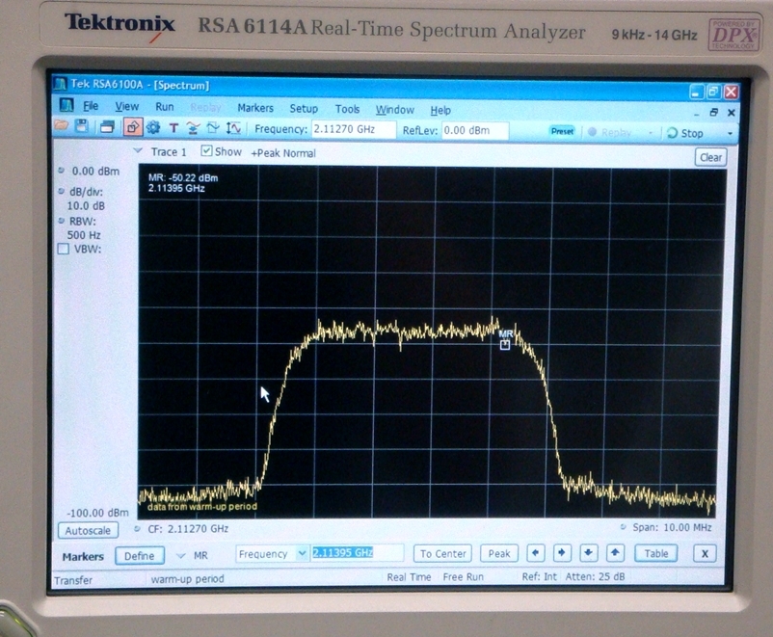The image size is (773, 637).
Task: Click the Autoscale button
Action: coord(89,530)
